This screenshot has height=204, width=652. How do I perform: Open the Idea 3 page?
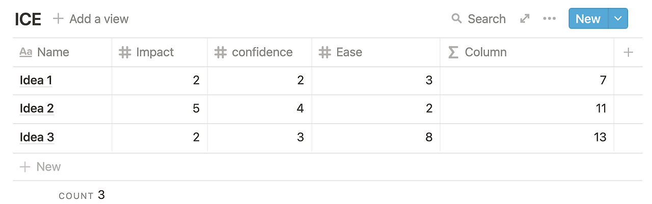coord(37,138)
